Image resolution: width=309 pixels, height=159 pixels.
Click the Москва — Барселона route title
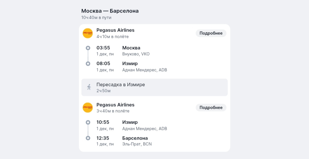click(x=110, y=11)
